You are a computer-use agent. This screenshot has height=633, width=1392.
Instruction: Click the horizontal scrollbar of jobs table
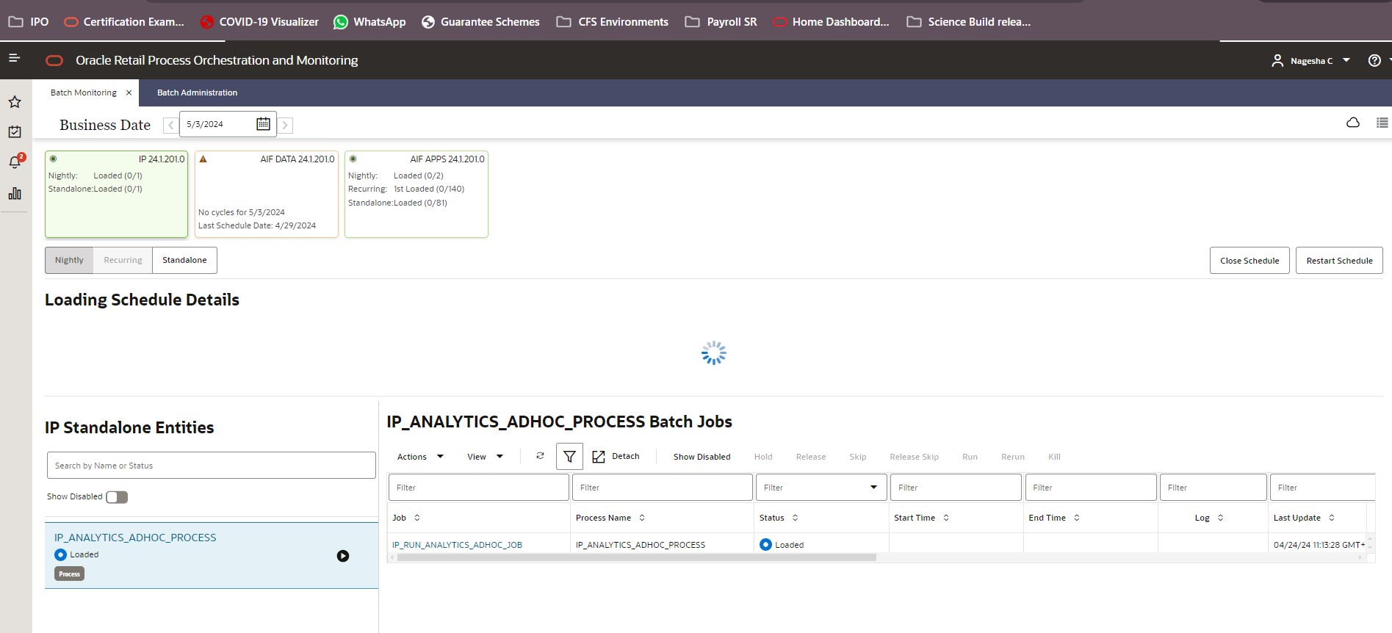click(636, 557)
